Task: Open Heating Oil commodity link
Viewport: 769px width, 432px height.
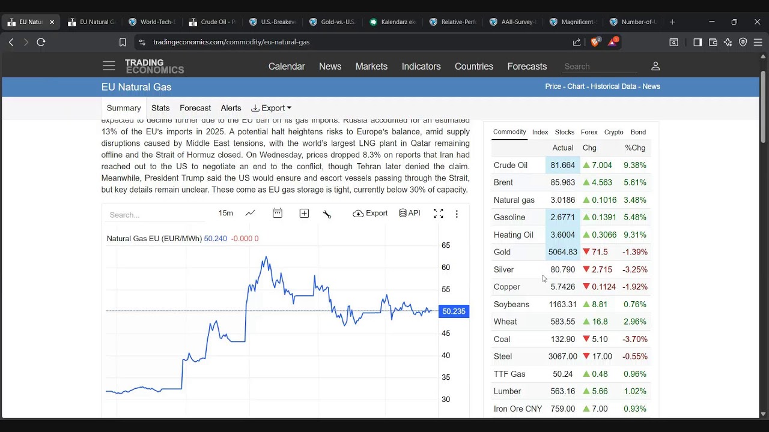Action: coord(514,235)
